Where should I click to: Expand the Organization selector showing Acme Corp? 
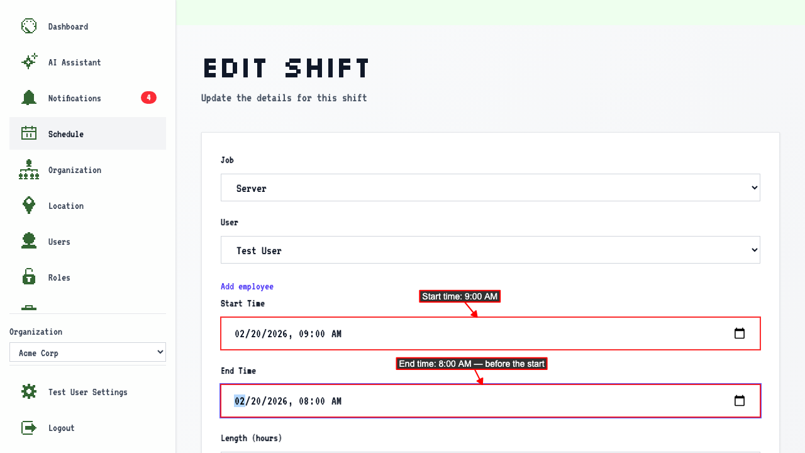(x=87, y=352)
